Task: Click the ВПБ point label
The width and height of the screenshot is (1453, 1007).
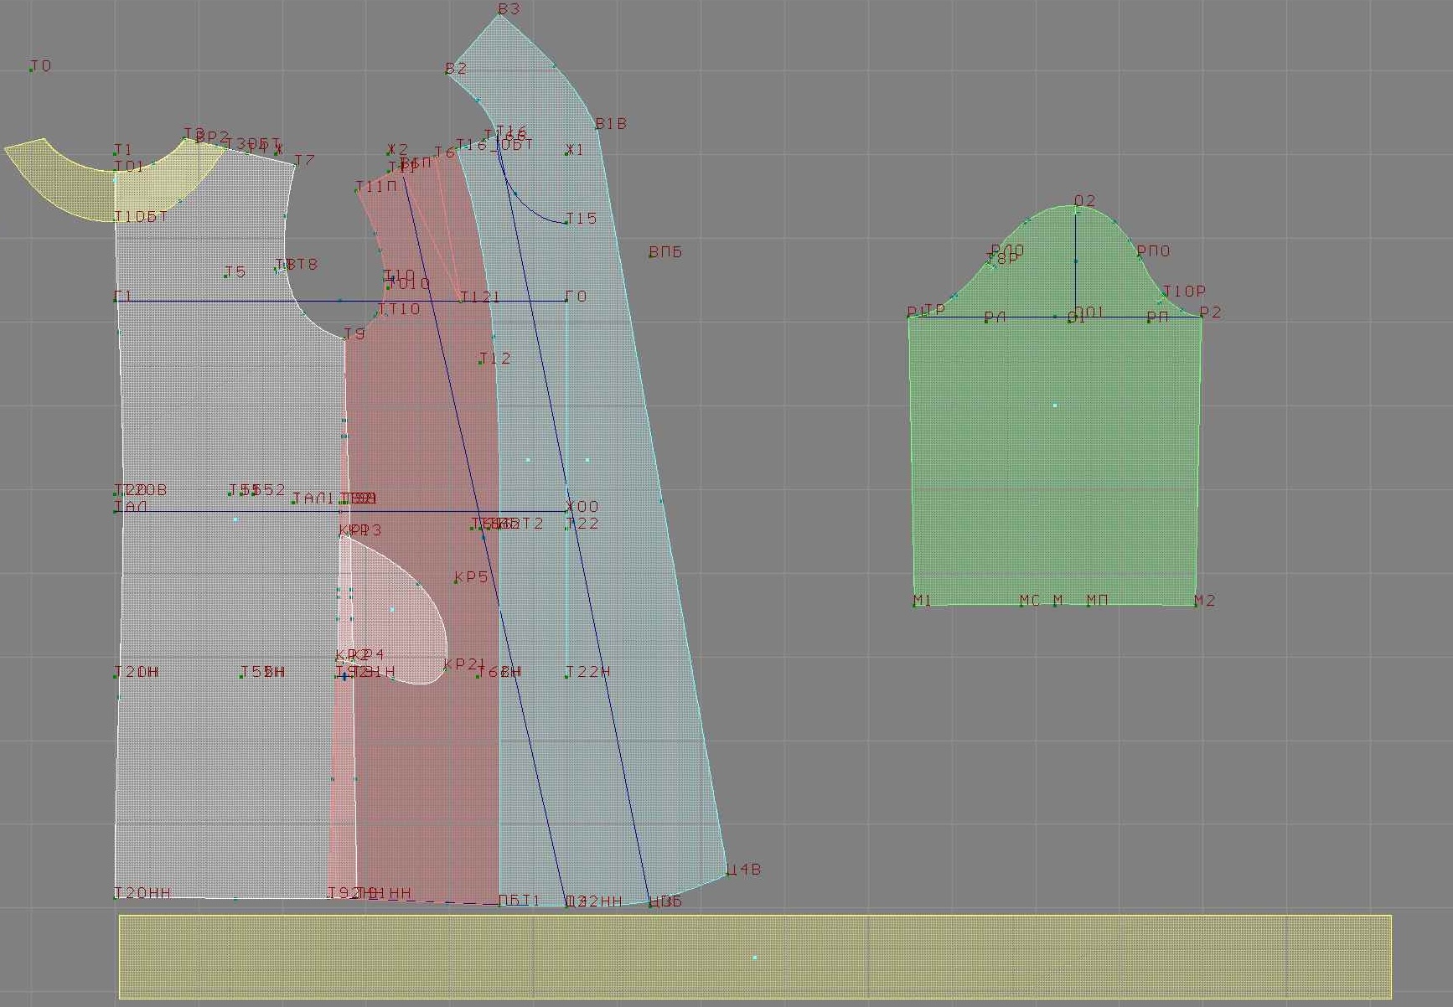Action: click(x=651, y=255)
